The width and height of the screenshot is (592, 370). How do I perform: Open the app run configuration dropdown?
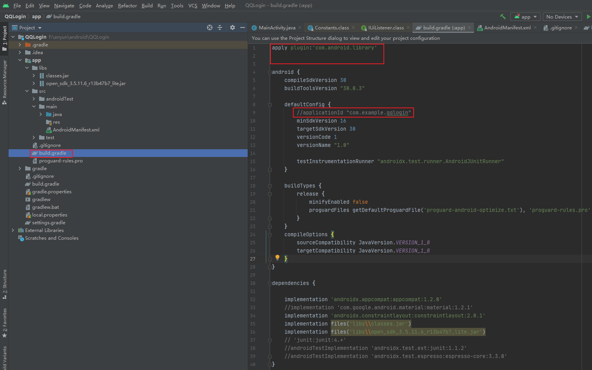(525, 17)
